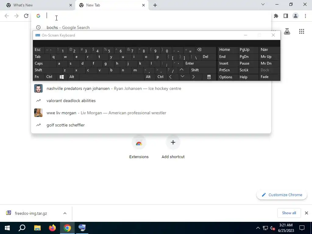Viewport: 312px width, 234px height.
Task: Toggle the left Ctrl key on On-Screen Keyboard
Action: [x=50, y=77]
